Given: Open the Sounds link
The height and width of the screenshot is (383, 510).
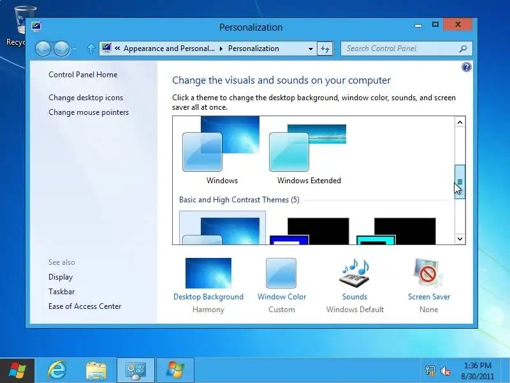Looking at the screenshot, I should click(x=354, y=297).
